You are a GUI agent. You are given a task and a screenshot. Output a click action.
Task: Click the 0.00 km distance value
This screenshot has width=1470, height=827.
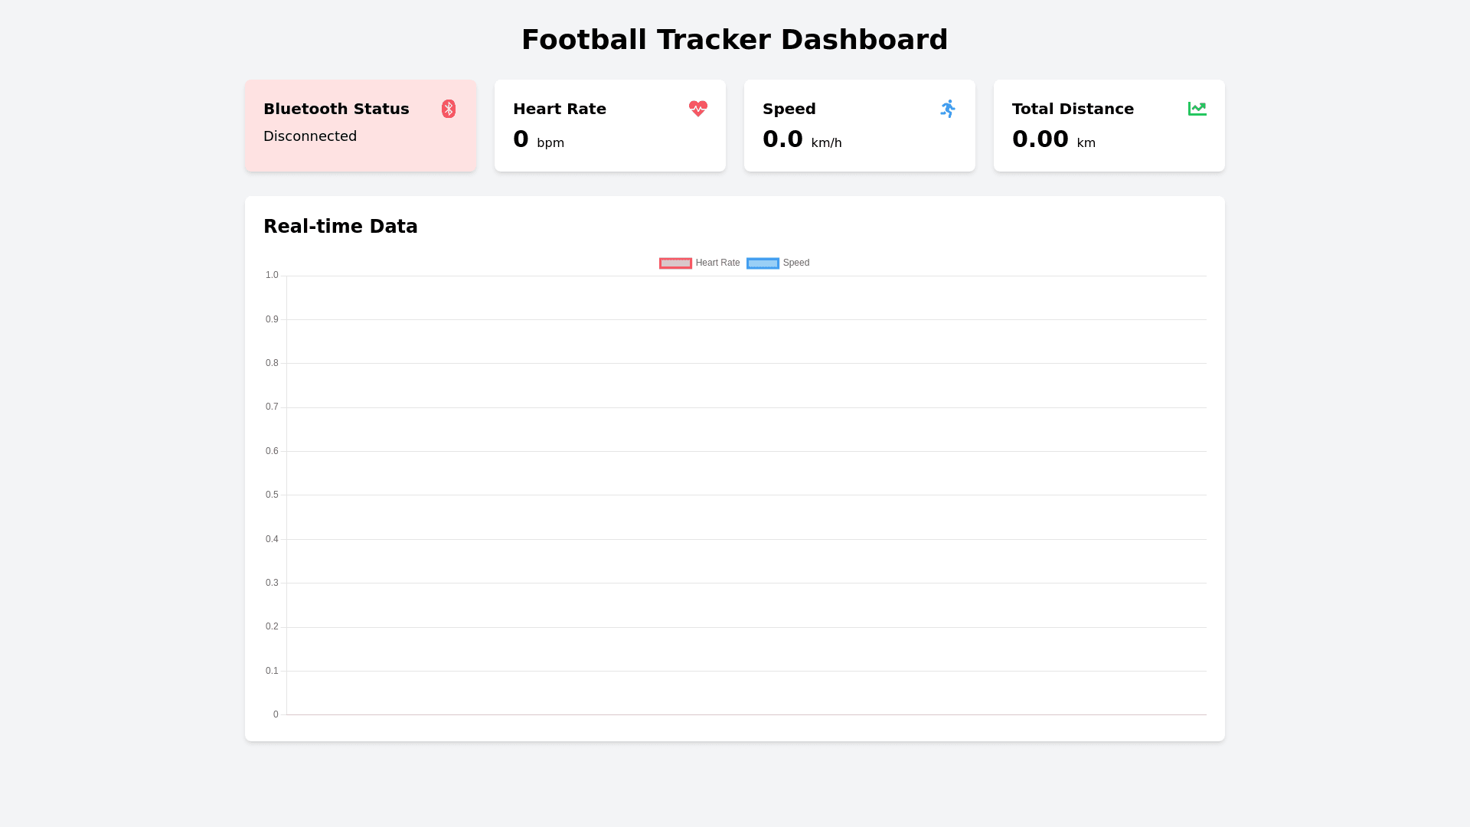click(x=1040, y=139)
